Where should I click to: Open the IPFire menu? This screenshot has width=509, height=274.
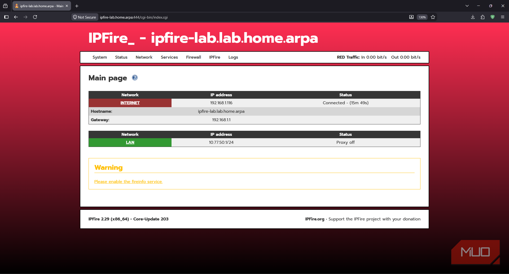click(x=215, y=57)
